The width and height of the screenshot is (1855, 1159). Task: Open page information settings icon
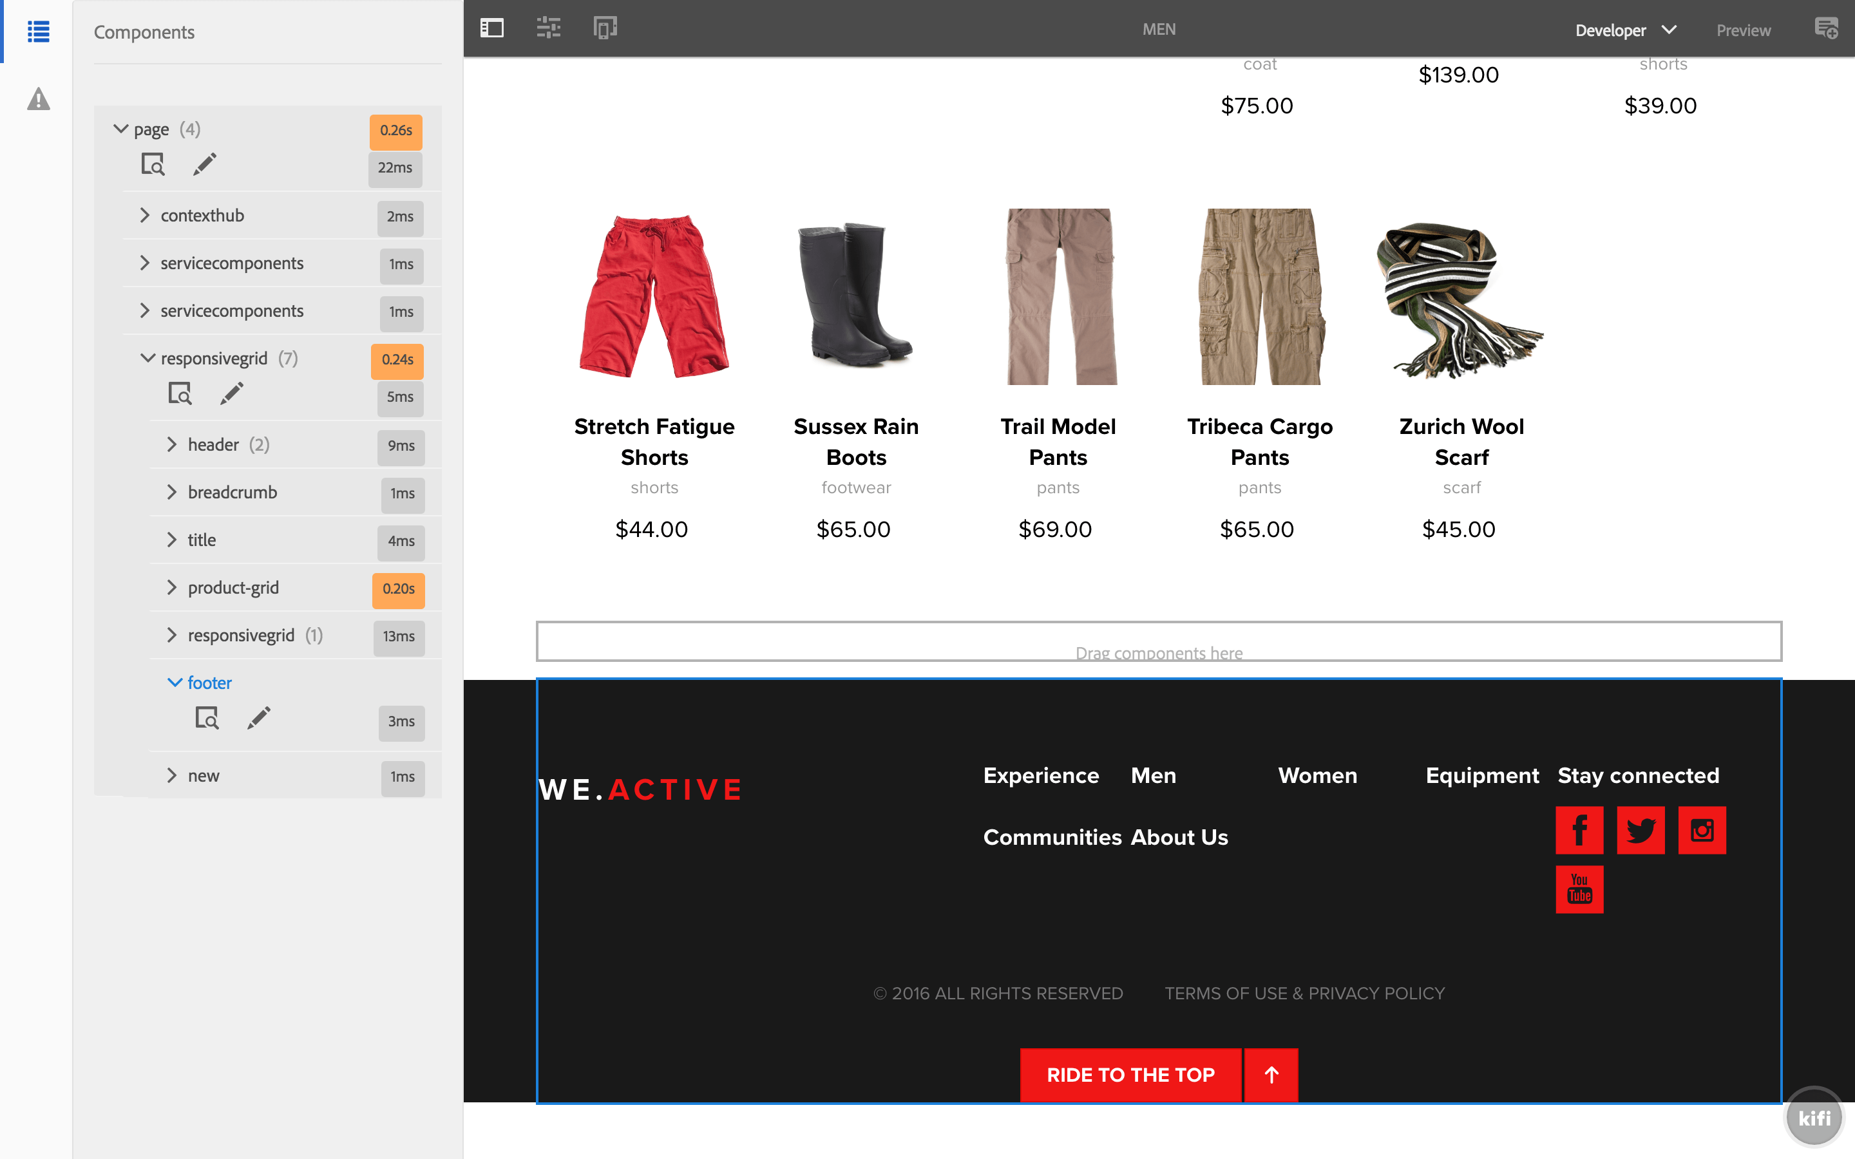[x=548, y=29]
